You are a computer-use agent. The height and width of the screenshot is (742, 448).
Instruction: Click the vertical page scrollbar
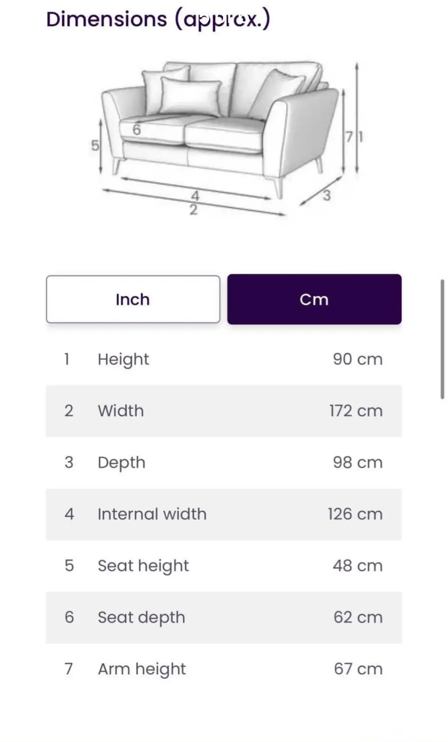[x=442, y=339]
